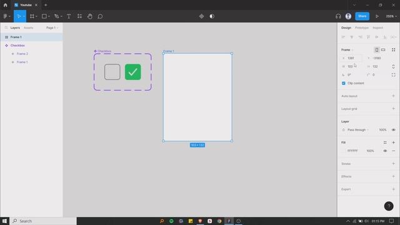The height and width of the screenshot is (225, 400).
Task: Switch to the Design tab
Action: tap(346, 27)
